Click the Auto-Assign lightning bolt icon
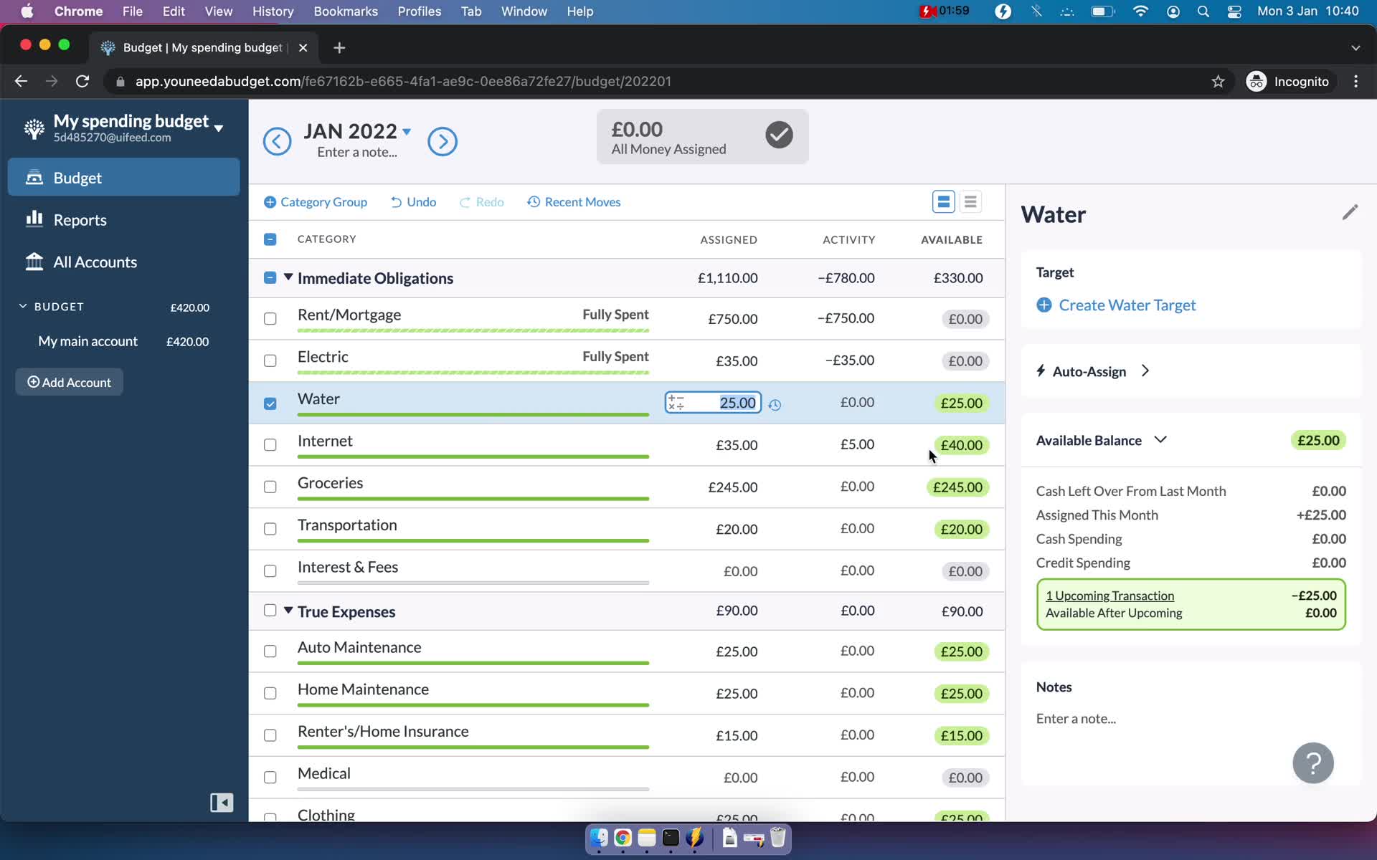Screen dimensions: 1377x860 coord(1041,371)
